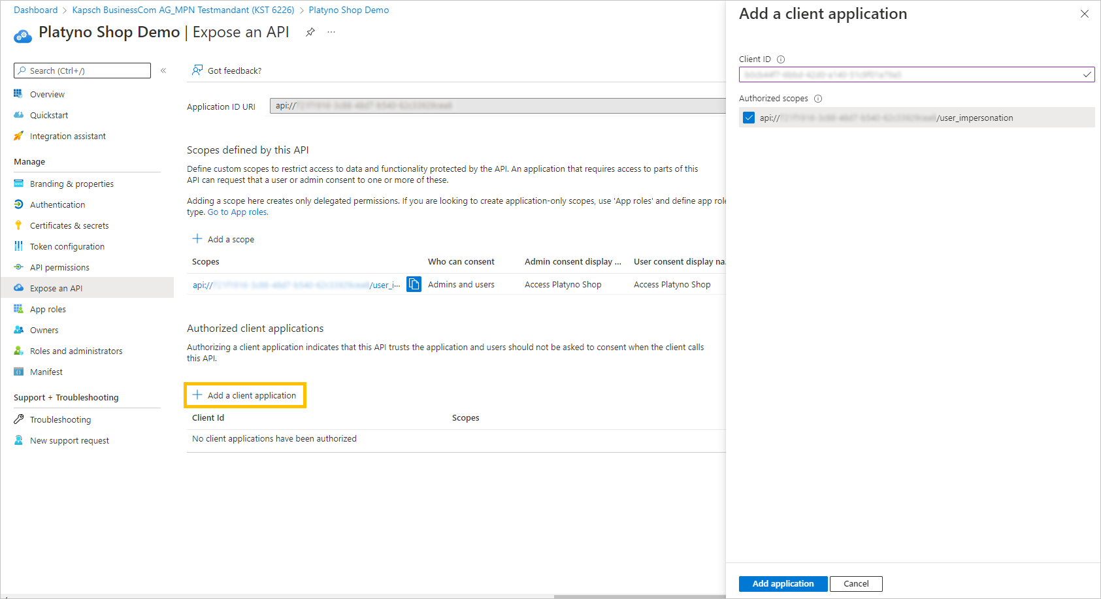
Task: Click the Expose an API icon
Action: coord(18,288)
